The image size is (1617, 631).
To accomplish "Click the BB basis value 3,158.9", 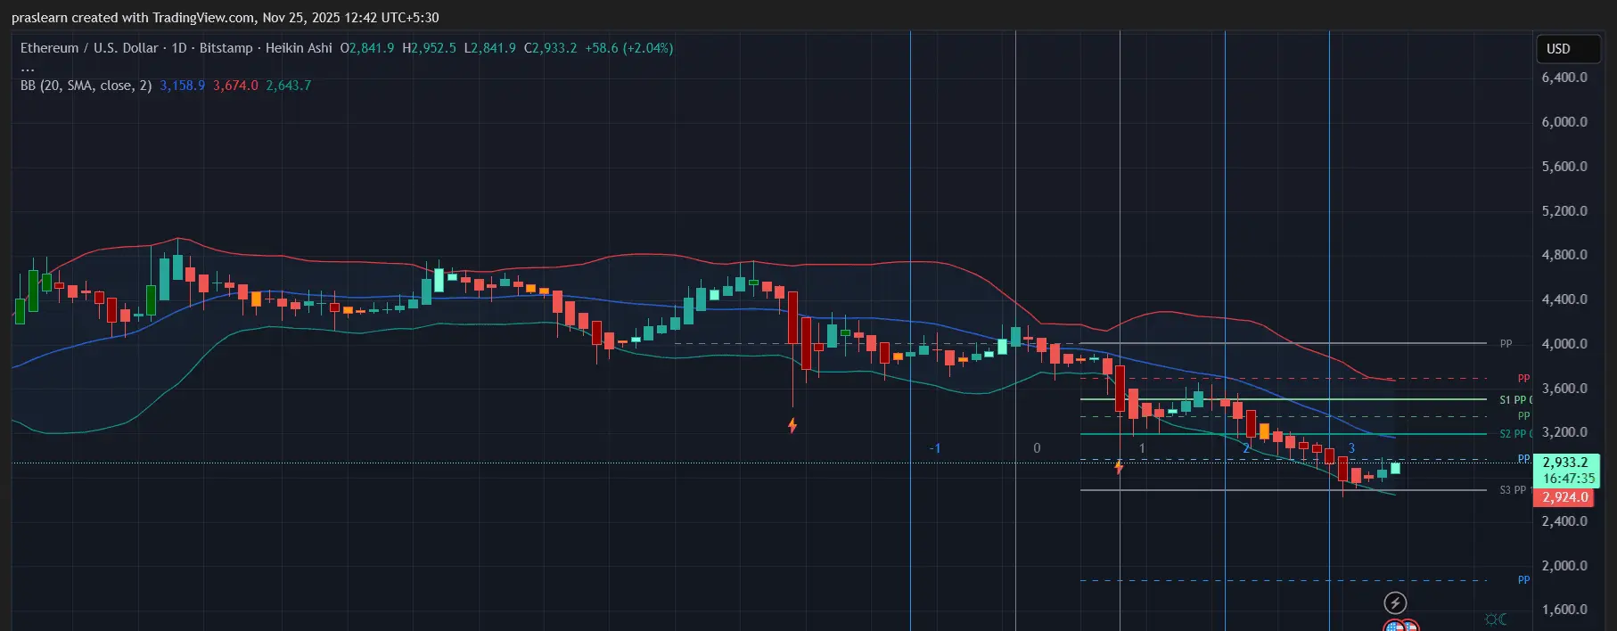I will click(x=182, y=86).
